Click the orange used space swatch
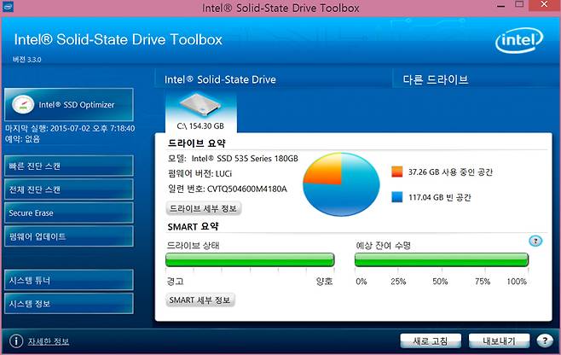 (x=396, y=172)
